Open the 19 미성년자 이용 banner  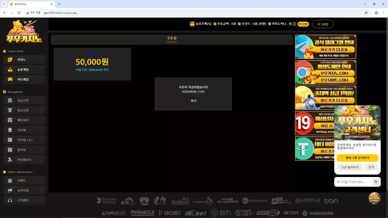[x=314, y=123]
